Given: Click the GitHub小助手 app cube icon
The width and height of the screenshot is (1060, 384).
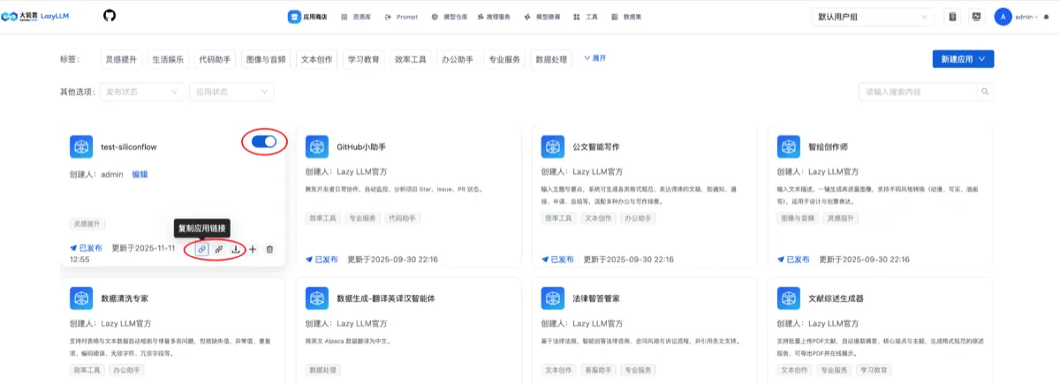Looking at the screenshot, I should (x=317, y=147).
